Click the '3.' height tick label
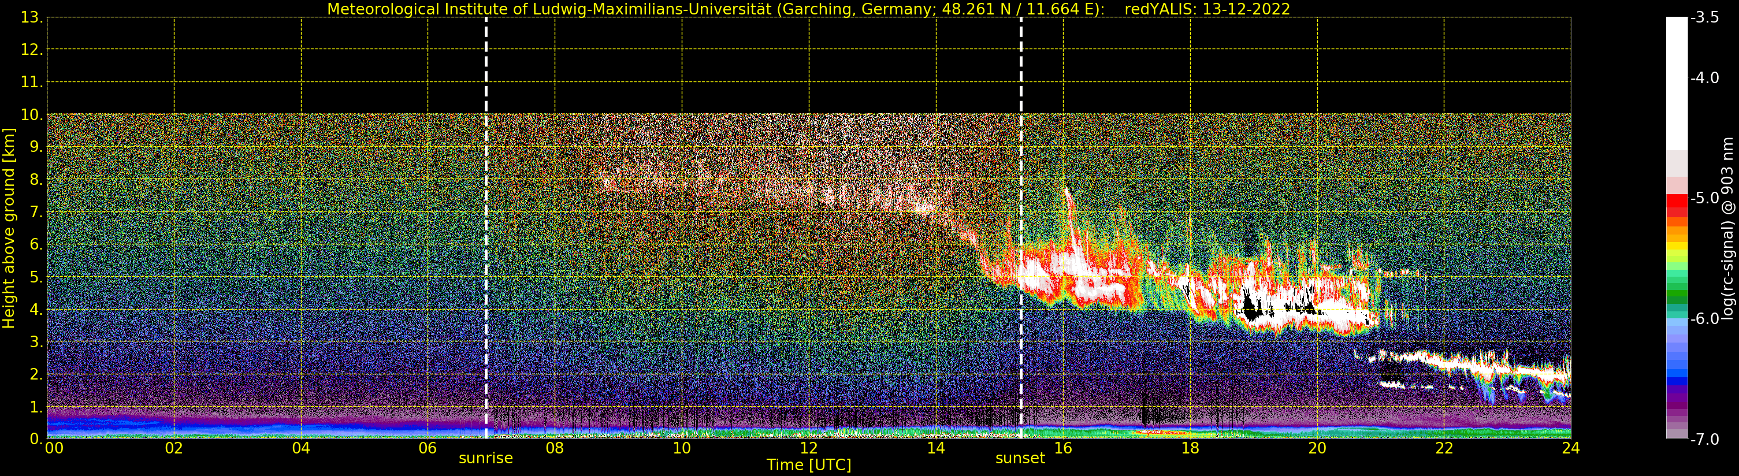The image size is (1739, 476). pos(36,341)
